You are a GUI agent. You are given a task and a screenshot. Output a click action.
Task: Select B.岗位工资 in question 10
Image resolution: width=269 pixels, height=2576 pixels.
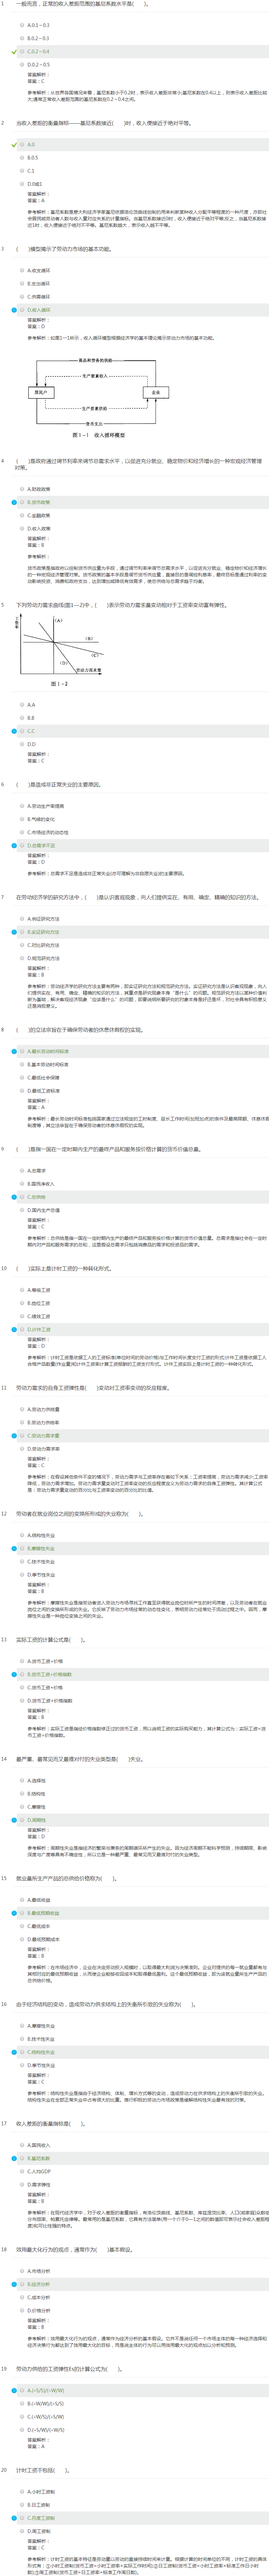39,1303
